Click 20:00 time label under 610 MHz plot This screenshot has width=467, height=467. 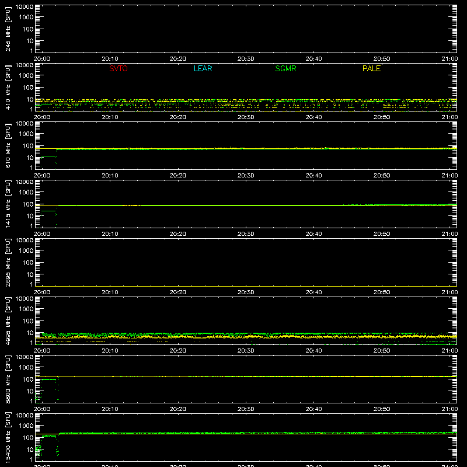coord(42,176)
